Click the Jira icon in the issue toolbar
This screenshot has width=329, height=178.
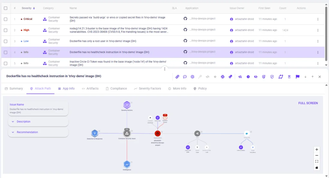click(x=230, y=77)
